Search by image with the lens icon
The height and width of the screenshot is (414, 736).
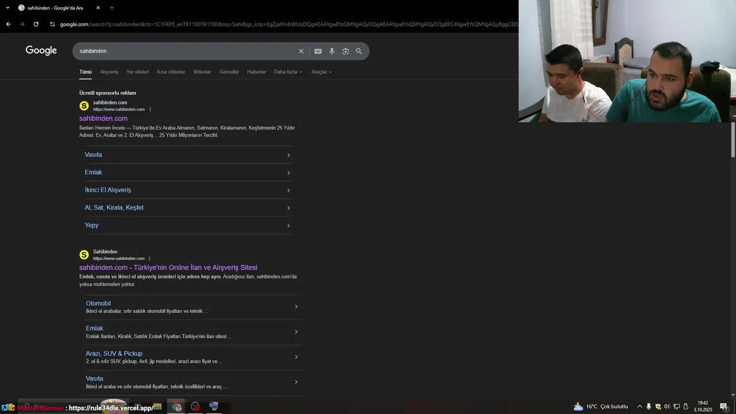[346, 51]
